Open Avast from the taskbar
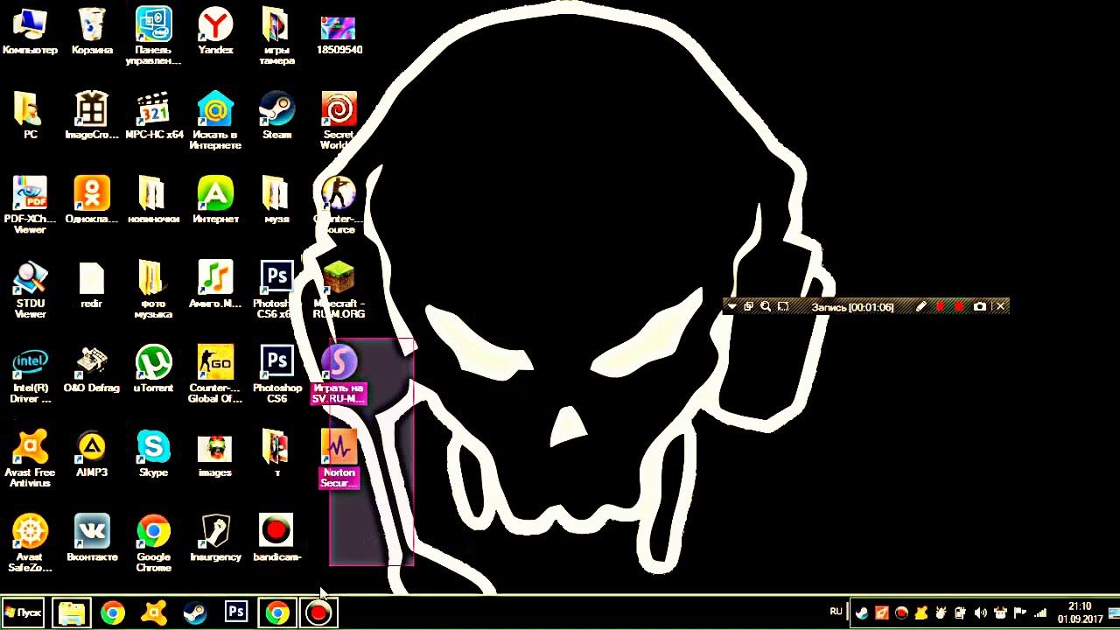 click(154, 612)
